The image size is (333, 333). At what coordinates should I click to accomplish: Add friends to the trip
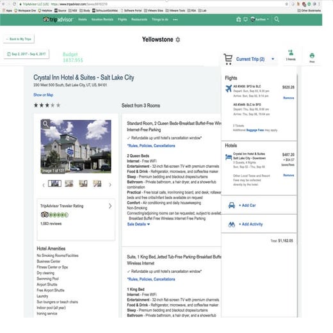pos(291,55)
